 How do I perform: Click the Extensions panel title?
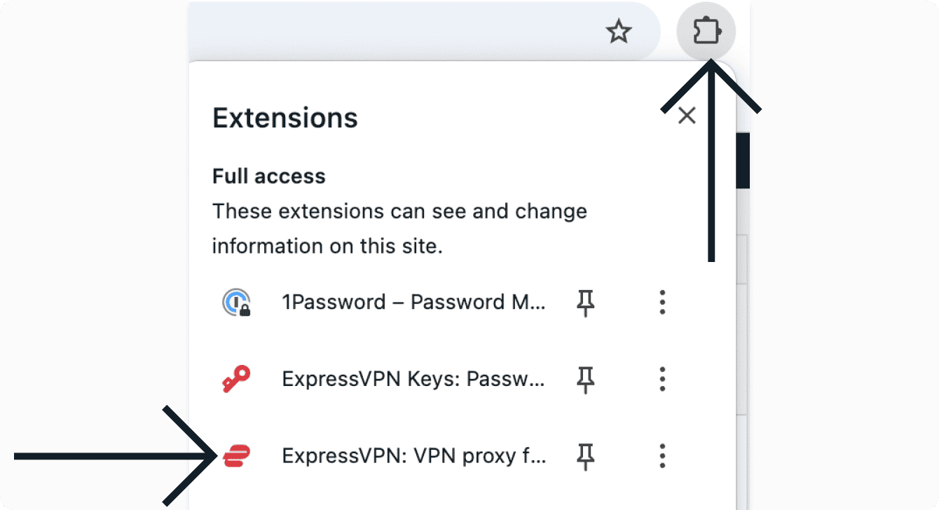tap(285, 118)
